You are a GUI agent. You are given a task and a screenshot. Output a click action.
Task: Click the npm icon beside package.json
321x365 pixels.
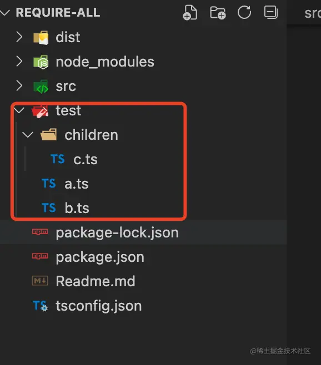pyautogui.click(x=40, y=256)
